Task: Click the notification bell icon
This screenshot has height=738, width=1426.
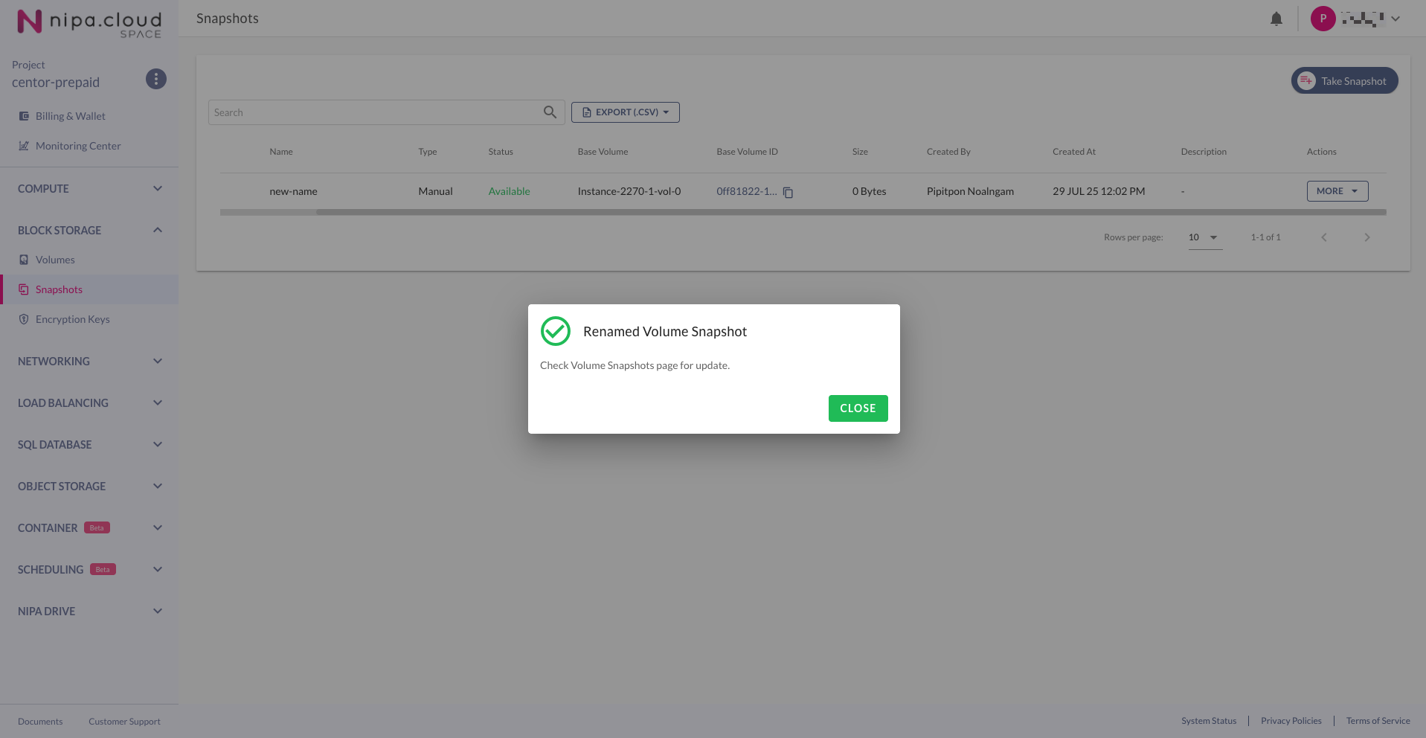Action: coord(1276,19)
